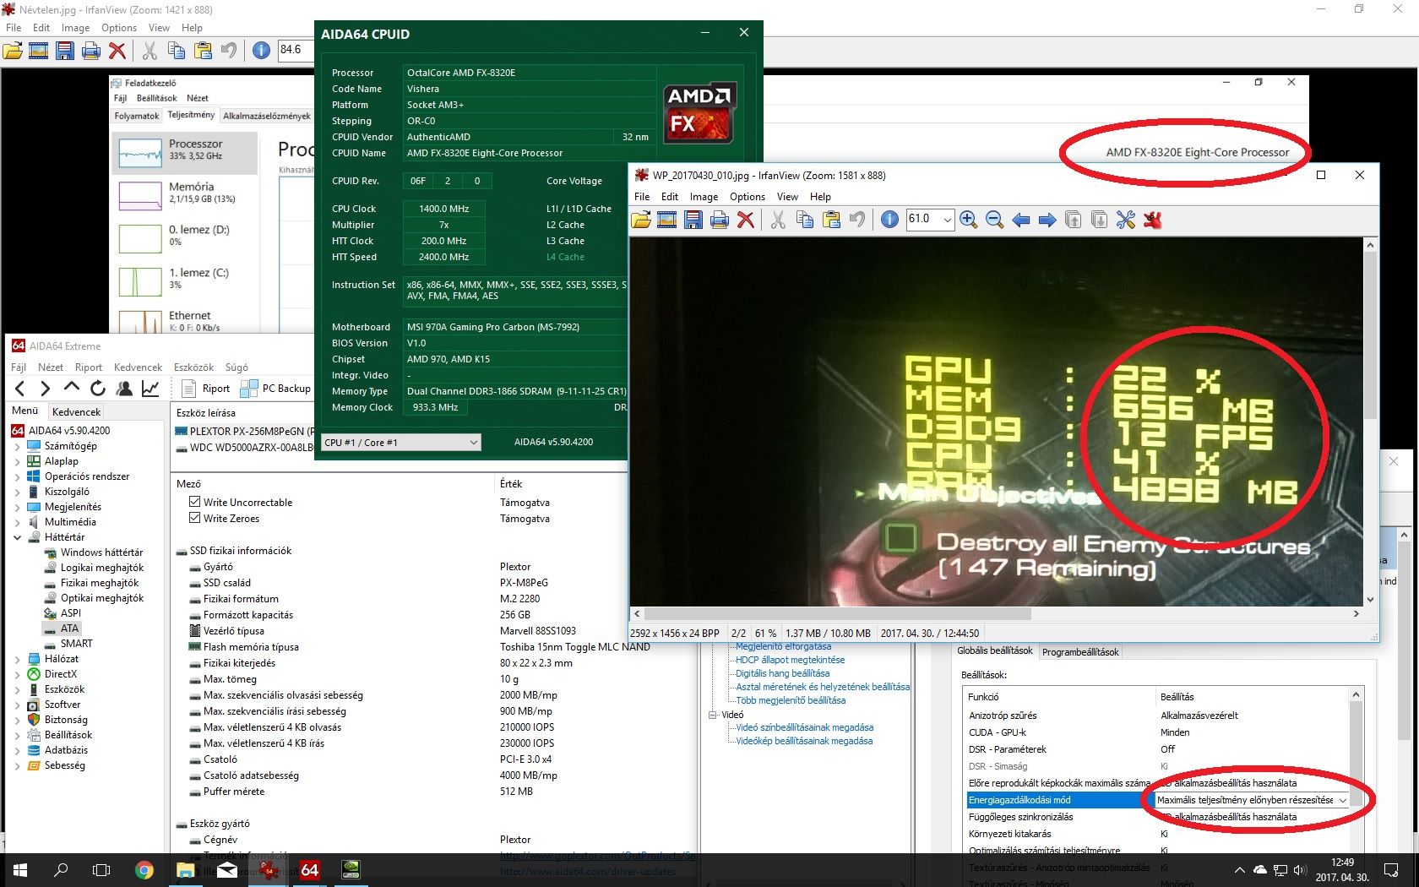
Task: Select the Logikai meghajtók tree item
Action: [x=101, y=568]
